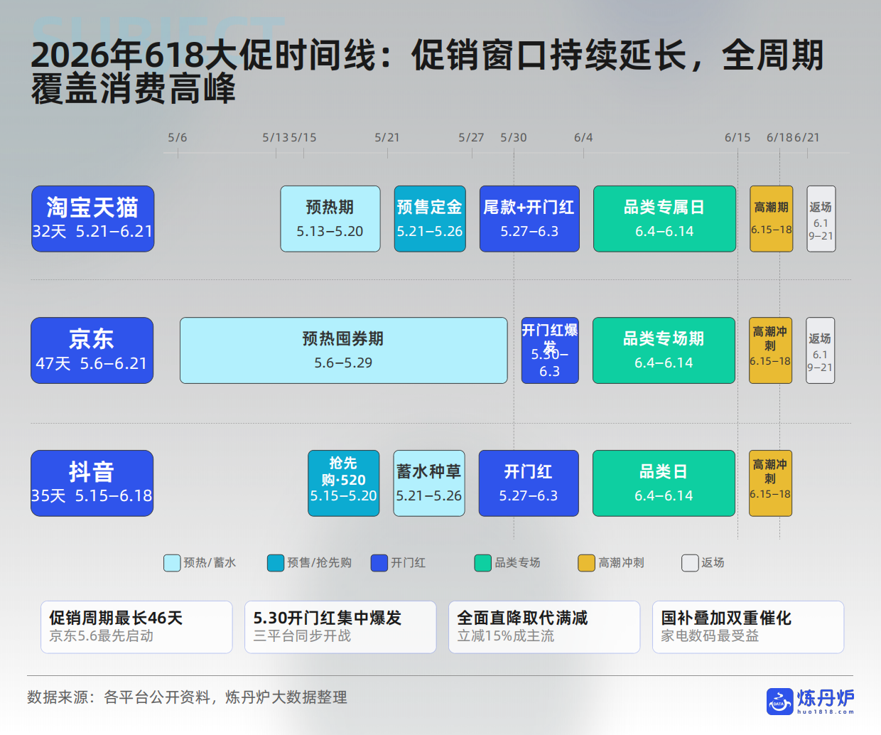Click 京东 row 高潮冲刺 block
The width and height of the screenshot is (881, 735).
[x=771, y=350]
